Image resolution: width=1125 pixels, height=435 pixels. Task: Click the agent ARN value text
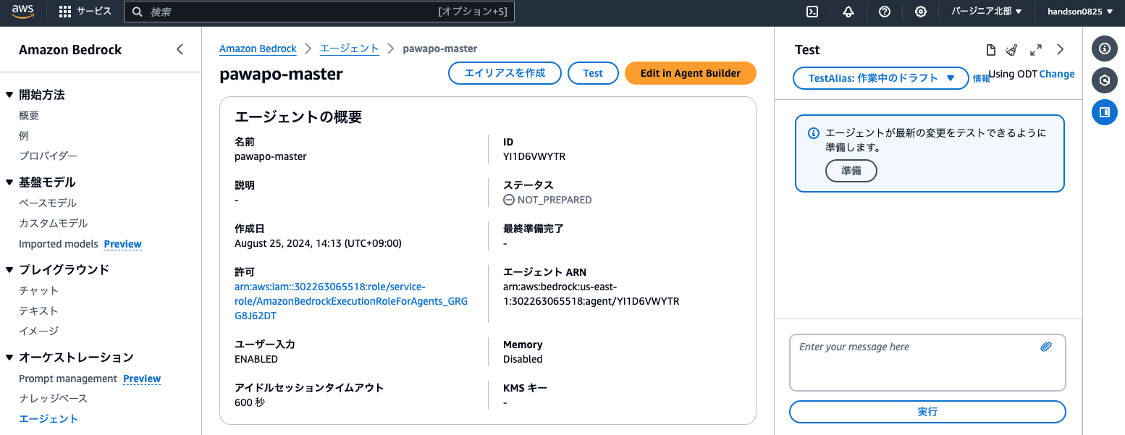click(x=591, y=294)
